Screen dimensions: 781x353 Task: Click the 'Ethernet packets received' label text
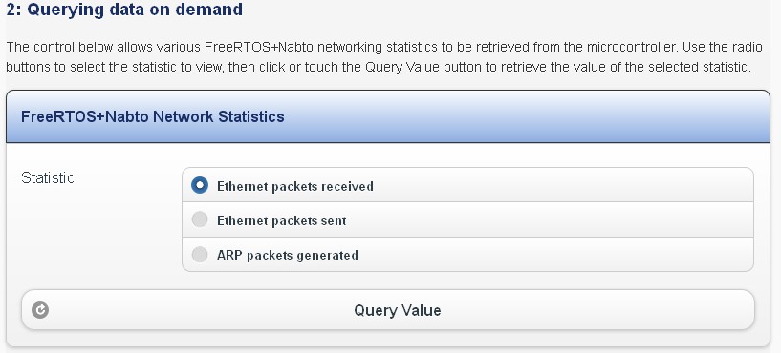point(294,186)
